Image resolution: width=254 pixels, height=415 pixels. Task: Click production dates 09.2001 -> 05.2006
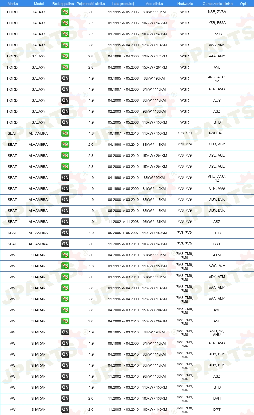pyautogui.click(x=123, y=34)
